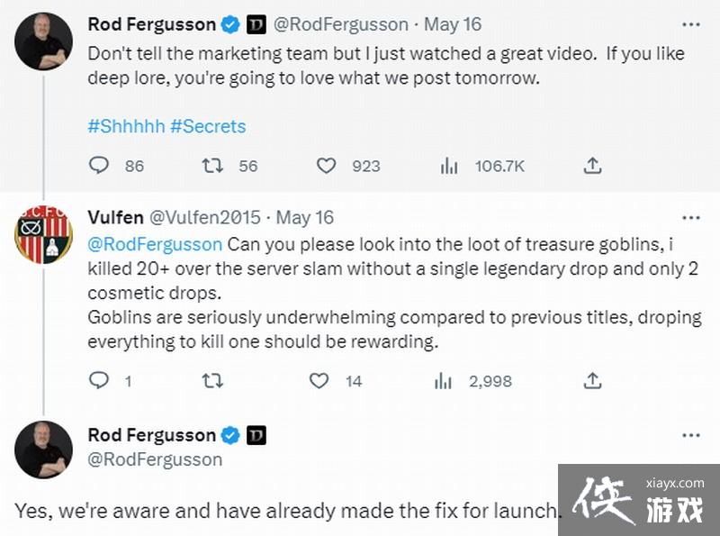
Task: Open Vulfen's profile via display name
Action: point(113,217)
